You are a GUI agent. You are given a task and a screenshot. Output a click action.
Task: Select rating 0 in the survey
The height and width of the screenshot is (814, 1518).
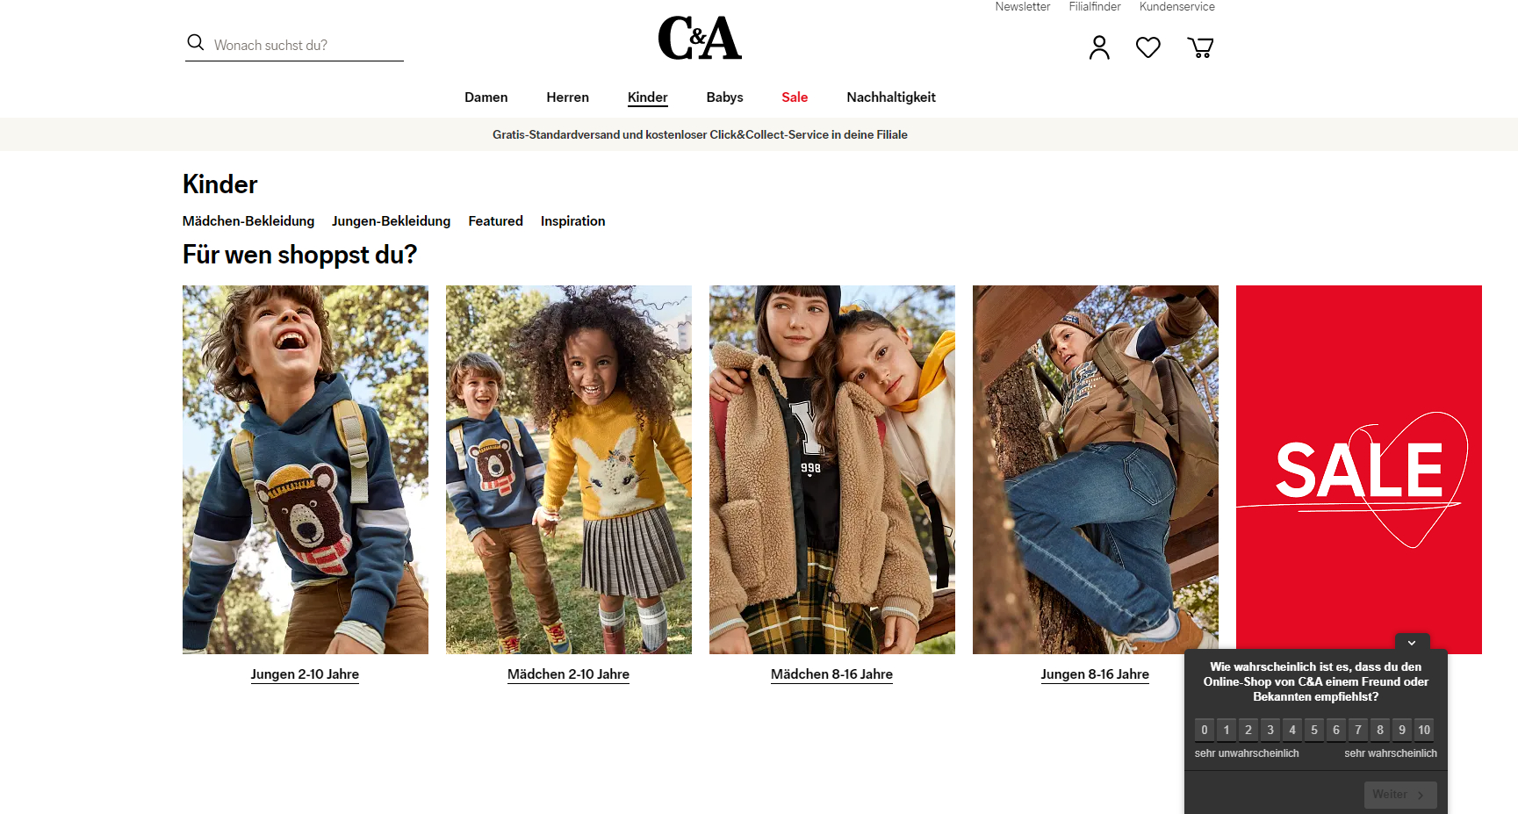point(1205,730)
